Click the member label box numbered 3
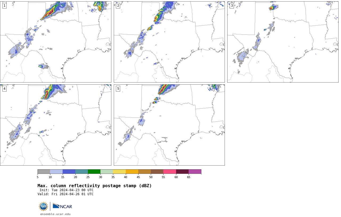 [x=232, y=6]
